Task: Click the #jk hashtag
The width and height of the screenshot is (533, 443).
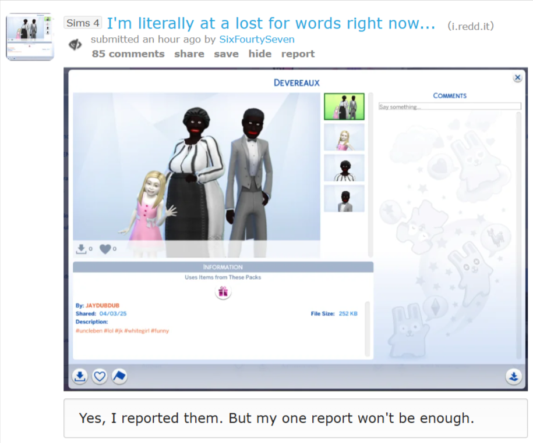Action: pos(119,331)
